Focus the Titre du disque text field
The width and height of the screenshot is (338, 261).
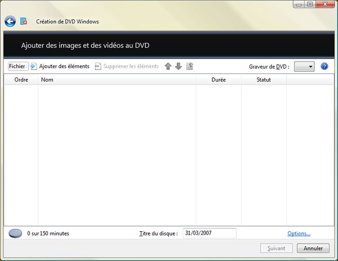209,233
